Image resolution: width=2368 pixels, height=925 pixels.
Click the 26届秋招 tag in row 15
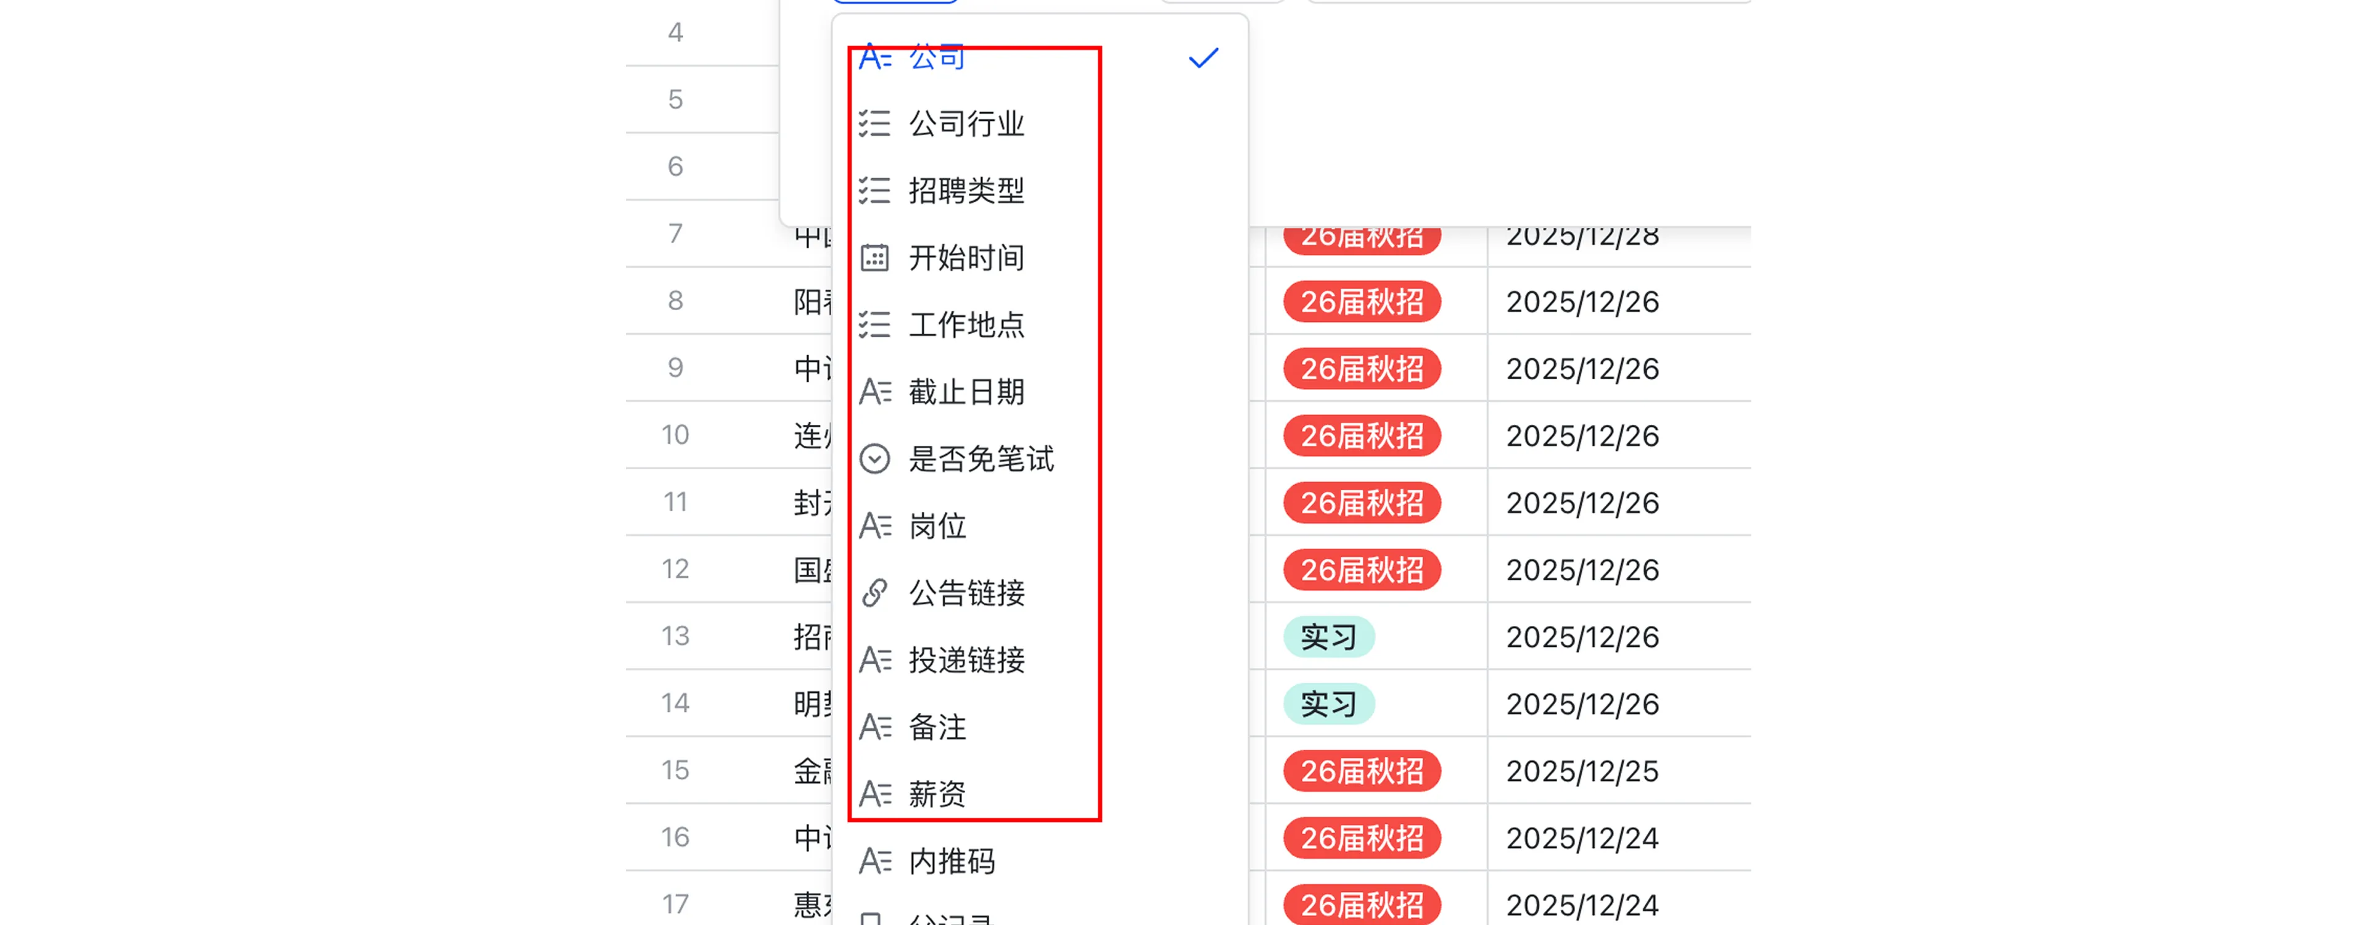point(1362,771)
